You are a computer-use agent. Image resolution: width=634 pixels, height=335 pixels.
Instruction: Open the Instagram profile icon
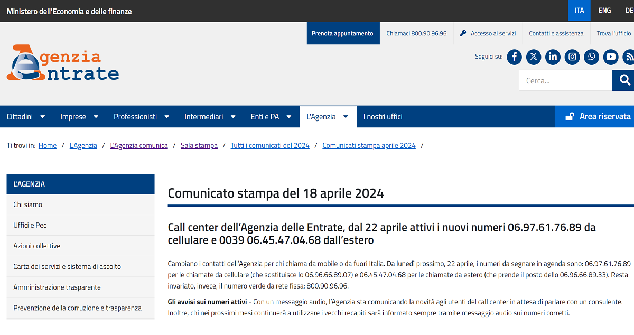point(572,57)
